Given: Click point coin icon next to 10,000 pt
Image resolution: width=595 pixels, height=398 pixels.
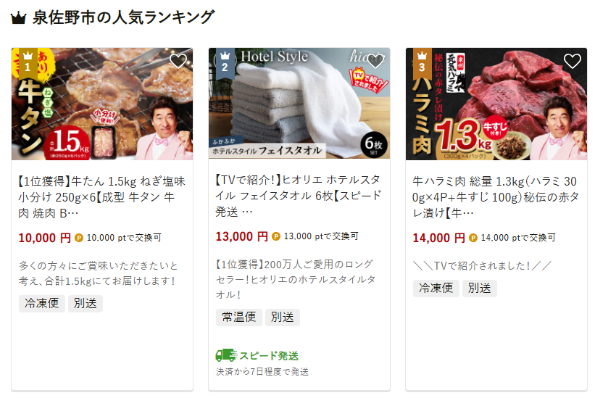Looking at the screenshot, I should click(78, 239).
